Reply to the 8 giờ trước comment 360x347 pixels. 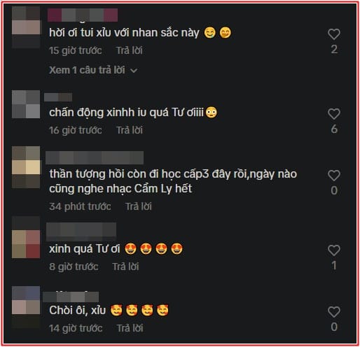pyautogui.click(x=125, y=267)
